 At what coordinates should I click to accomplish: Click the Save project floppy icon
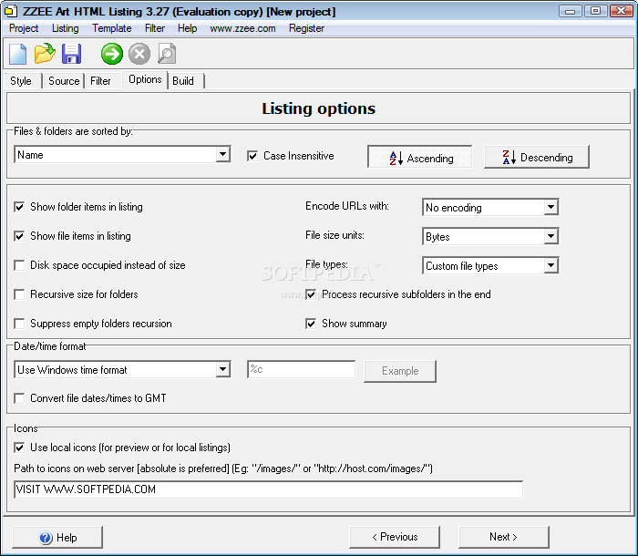pos(72,54)
